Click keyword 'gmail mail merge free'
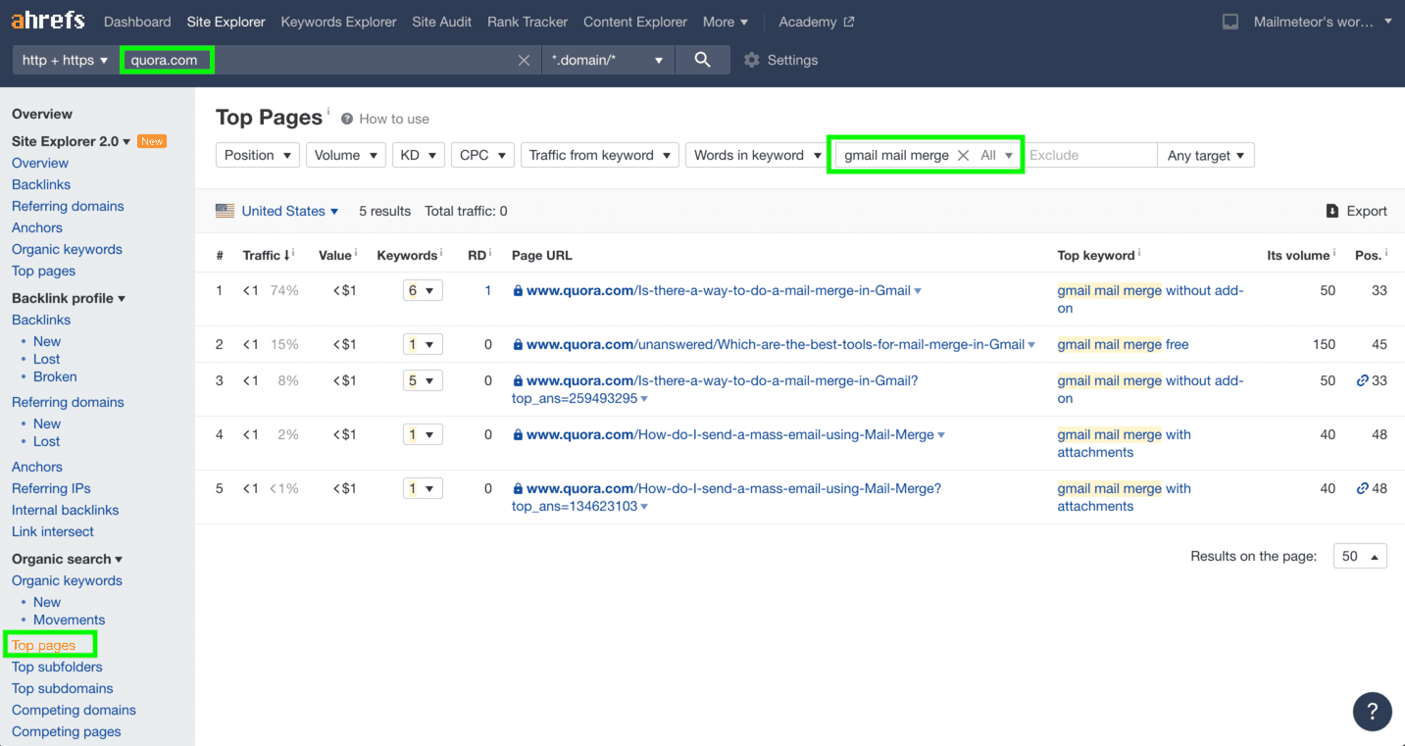Viewport: 1405px width, 746px height. [1123, 344]
